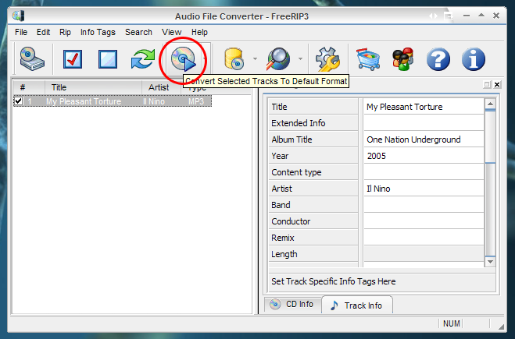Click the FreeRIP app icon in title bar

click(19, 16)
